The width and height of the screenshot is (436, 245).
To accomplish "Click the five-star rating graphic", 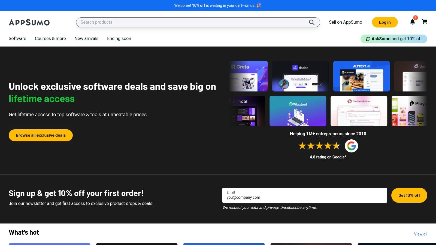I will point(319,146).
